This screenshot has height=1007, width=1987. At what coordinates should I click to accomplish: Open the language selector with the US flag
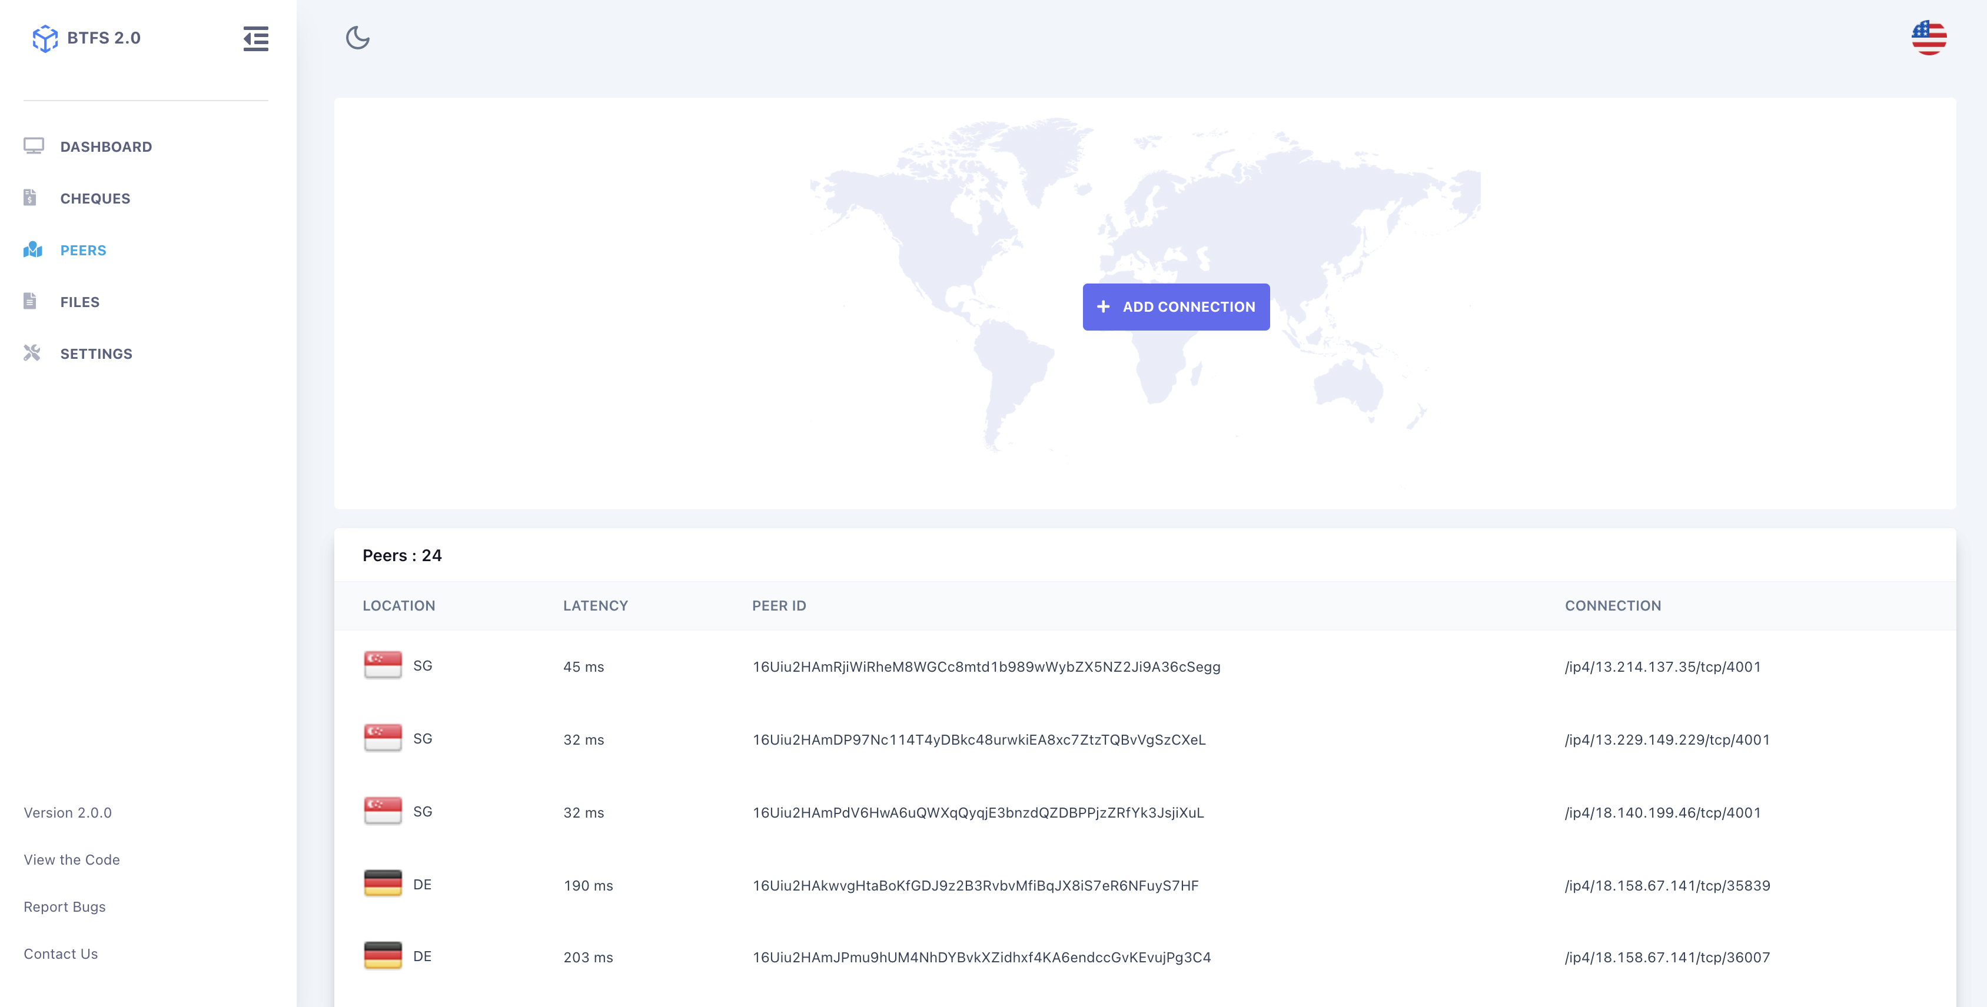coord(1929,36)
